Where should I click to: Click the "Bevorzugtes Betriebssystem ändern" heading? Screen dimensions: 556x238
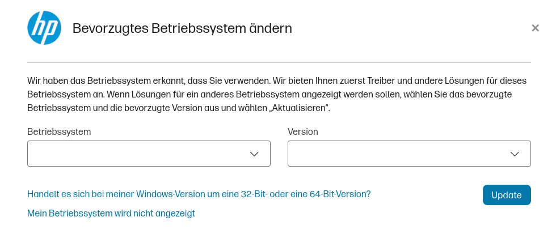(182, 28)
